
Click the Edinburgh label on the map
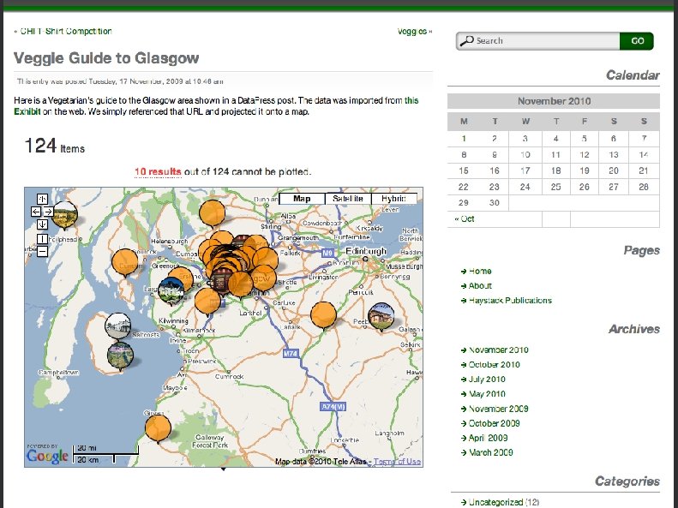click(366, 251)
